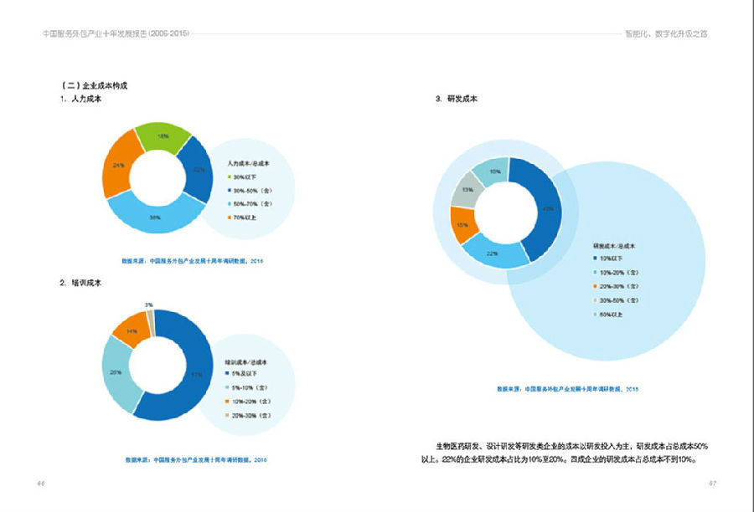
Task: Select the green 18% segment of 人力成本 donut
Action: tap(163, 136)
